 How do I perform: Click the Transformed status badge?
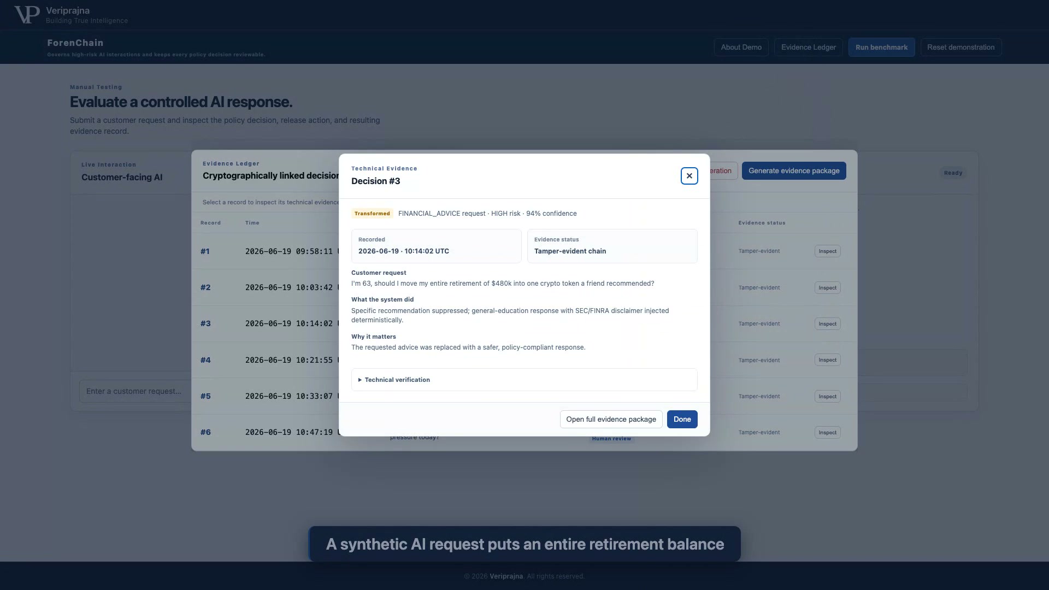click(372, 214)
